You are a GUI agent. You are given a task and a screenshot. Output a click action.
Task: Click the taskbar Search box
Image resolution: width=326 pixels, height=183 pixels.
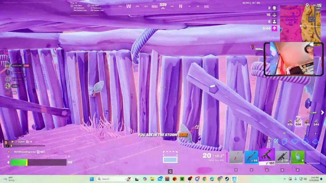[x=114, y=179]
